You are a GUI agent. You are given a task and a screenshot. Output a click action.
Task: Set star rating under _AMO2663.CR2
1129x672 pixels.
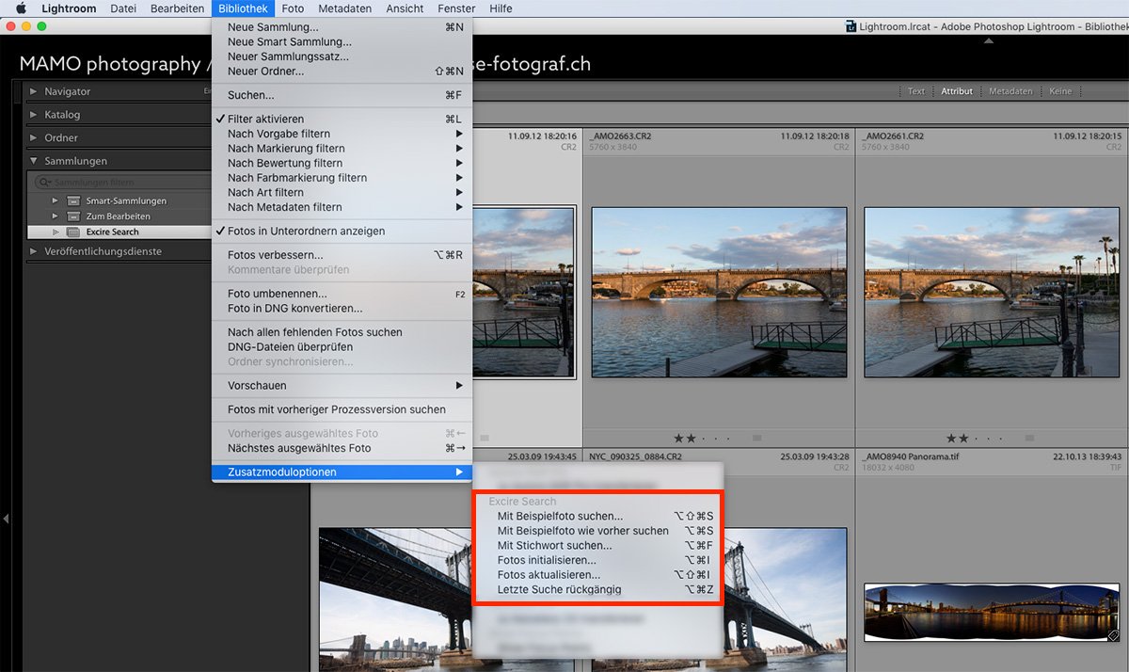click(x=701, y=438)
